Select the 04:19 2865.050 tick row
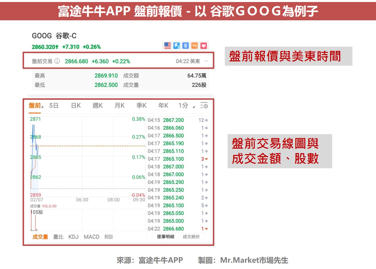Viewport: 376px width, 269px height. click(x=178, y=213)
